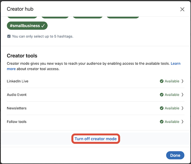
Task: Open the Audio Event tool row
Action: tap(95, 95)
